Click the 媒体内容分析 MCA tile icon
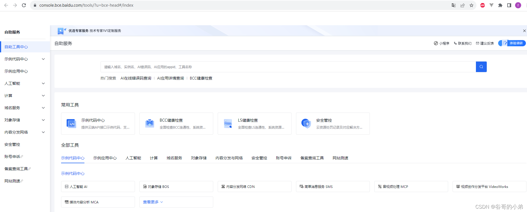Viewport: 527px width, 212px height. click(67, 202)
